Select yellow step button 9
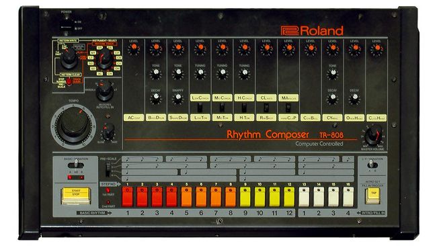The image size is (437, 246). pos(245,197)
